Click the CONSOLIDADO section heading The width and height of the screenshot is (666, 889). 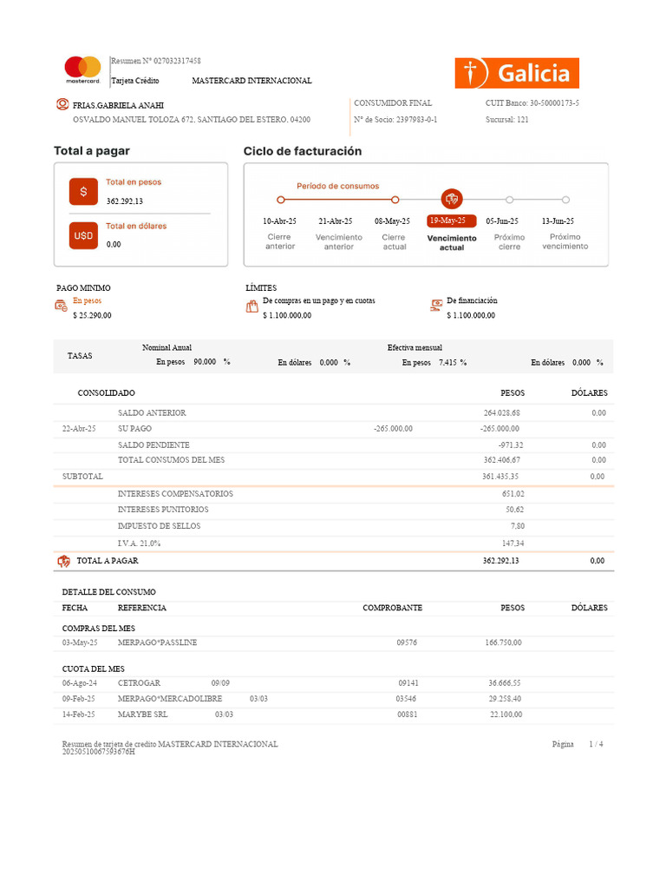click(x=107, y=393)
